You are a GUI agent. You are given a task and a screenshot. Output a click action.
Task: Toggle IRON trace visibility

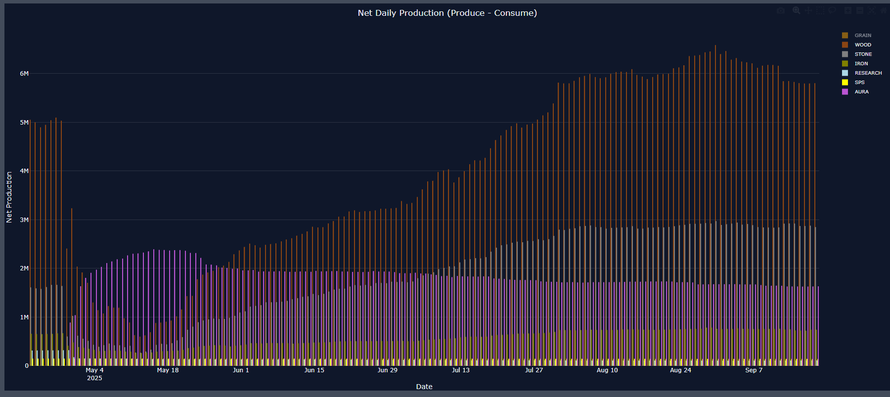pyautogui.click(x=861, y=64)
